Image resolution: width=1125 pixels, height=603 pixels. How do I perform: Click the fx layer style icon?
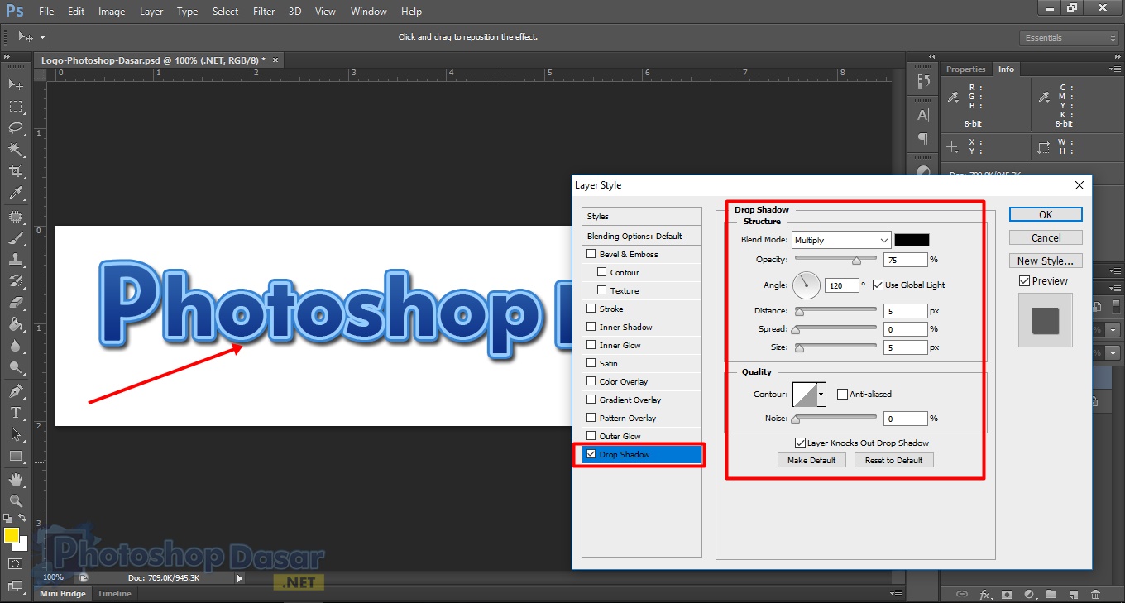coord(985,594)
